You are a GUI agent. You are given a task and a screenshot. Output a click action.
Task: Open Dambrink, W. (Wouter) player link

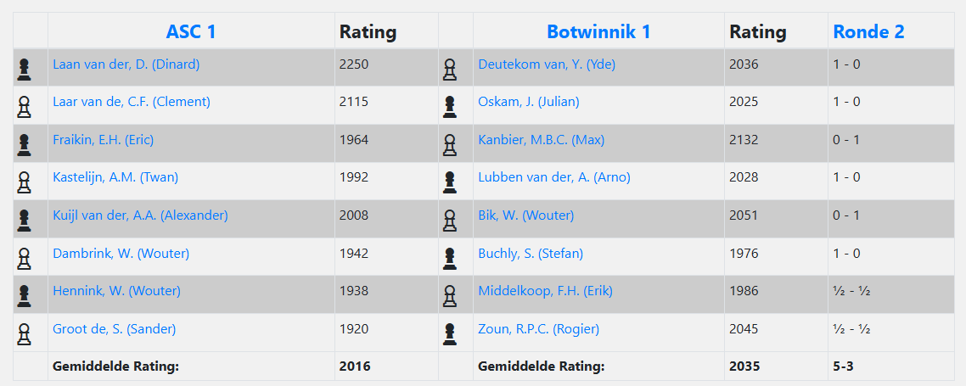[x=121, y=253]
